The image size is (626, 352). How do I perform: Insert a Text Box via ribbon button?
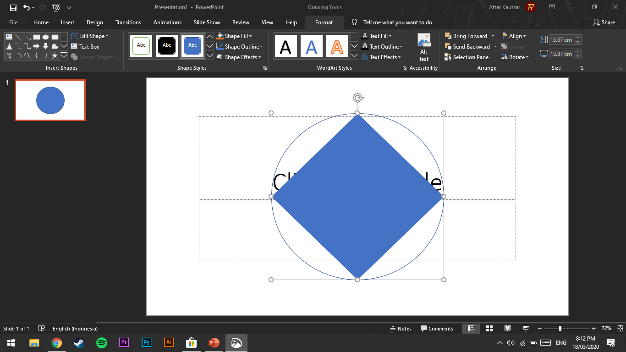[x=85, y=47]
